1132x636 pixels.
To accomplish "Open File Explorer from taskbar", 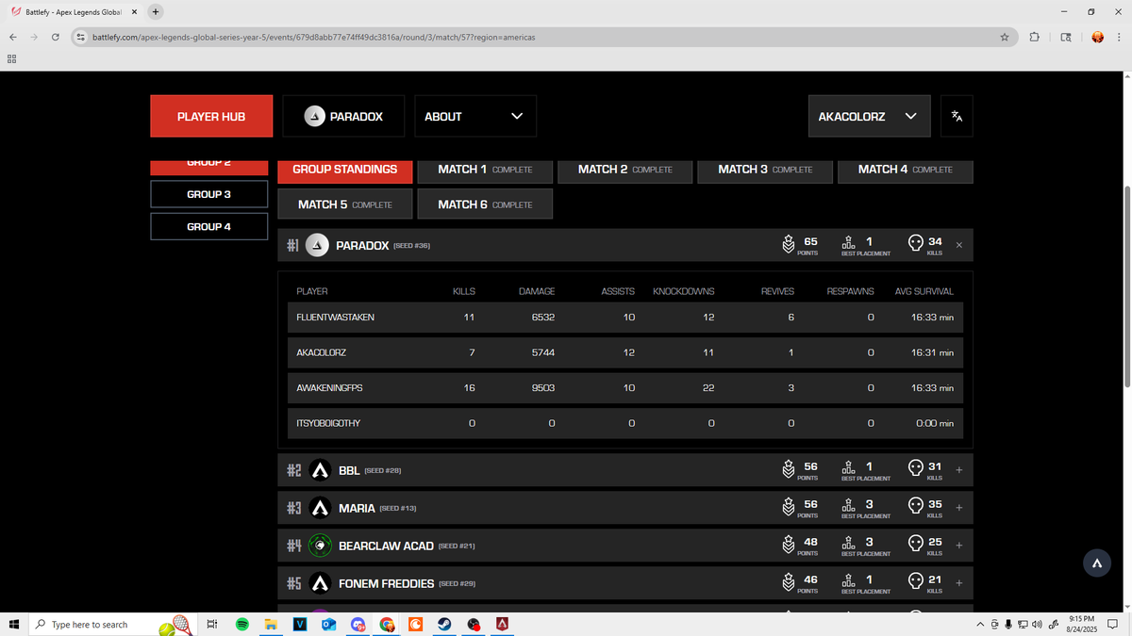I will (x=270, y=624).
